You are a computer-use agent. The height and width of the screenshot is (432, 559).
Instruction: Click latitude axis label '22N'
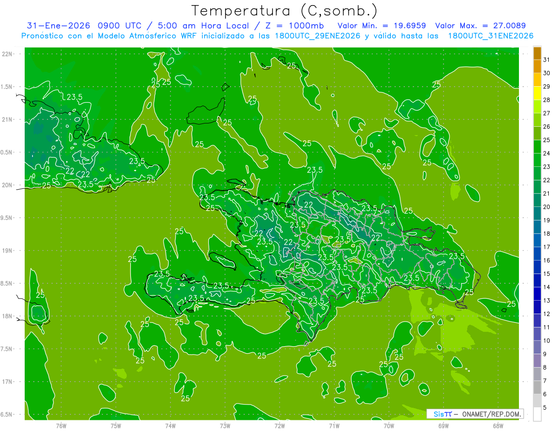point(7,54)
